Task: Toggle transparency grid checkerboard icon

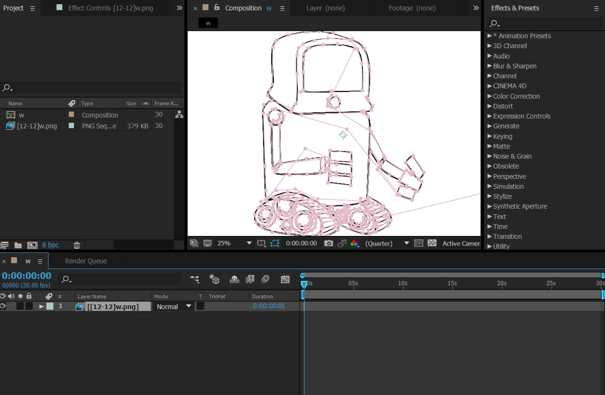Action: [432, 243]
